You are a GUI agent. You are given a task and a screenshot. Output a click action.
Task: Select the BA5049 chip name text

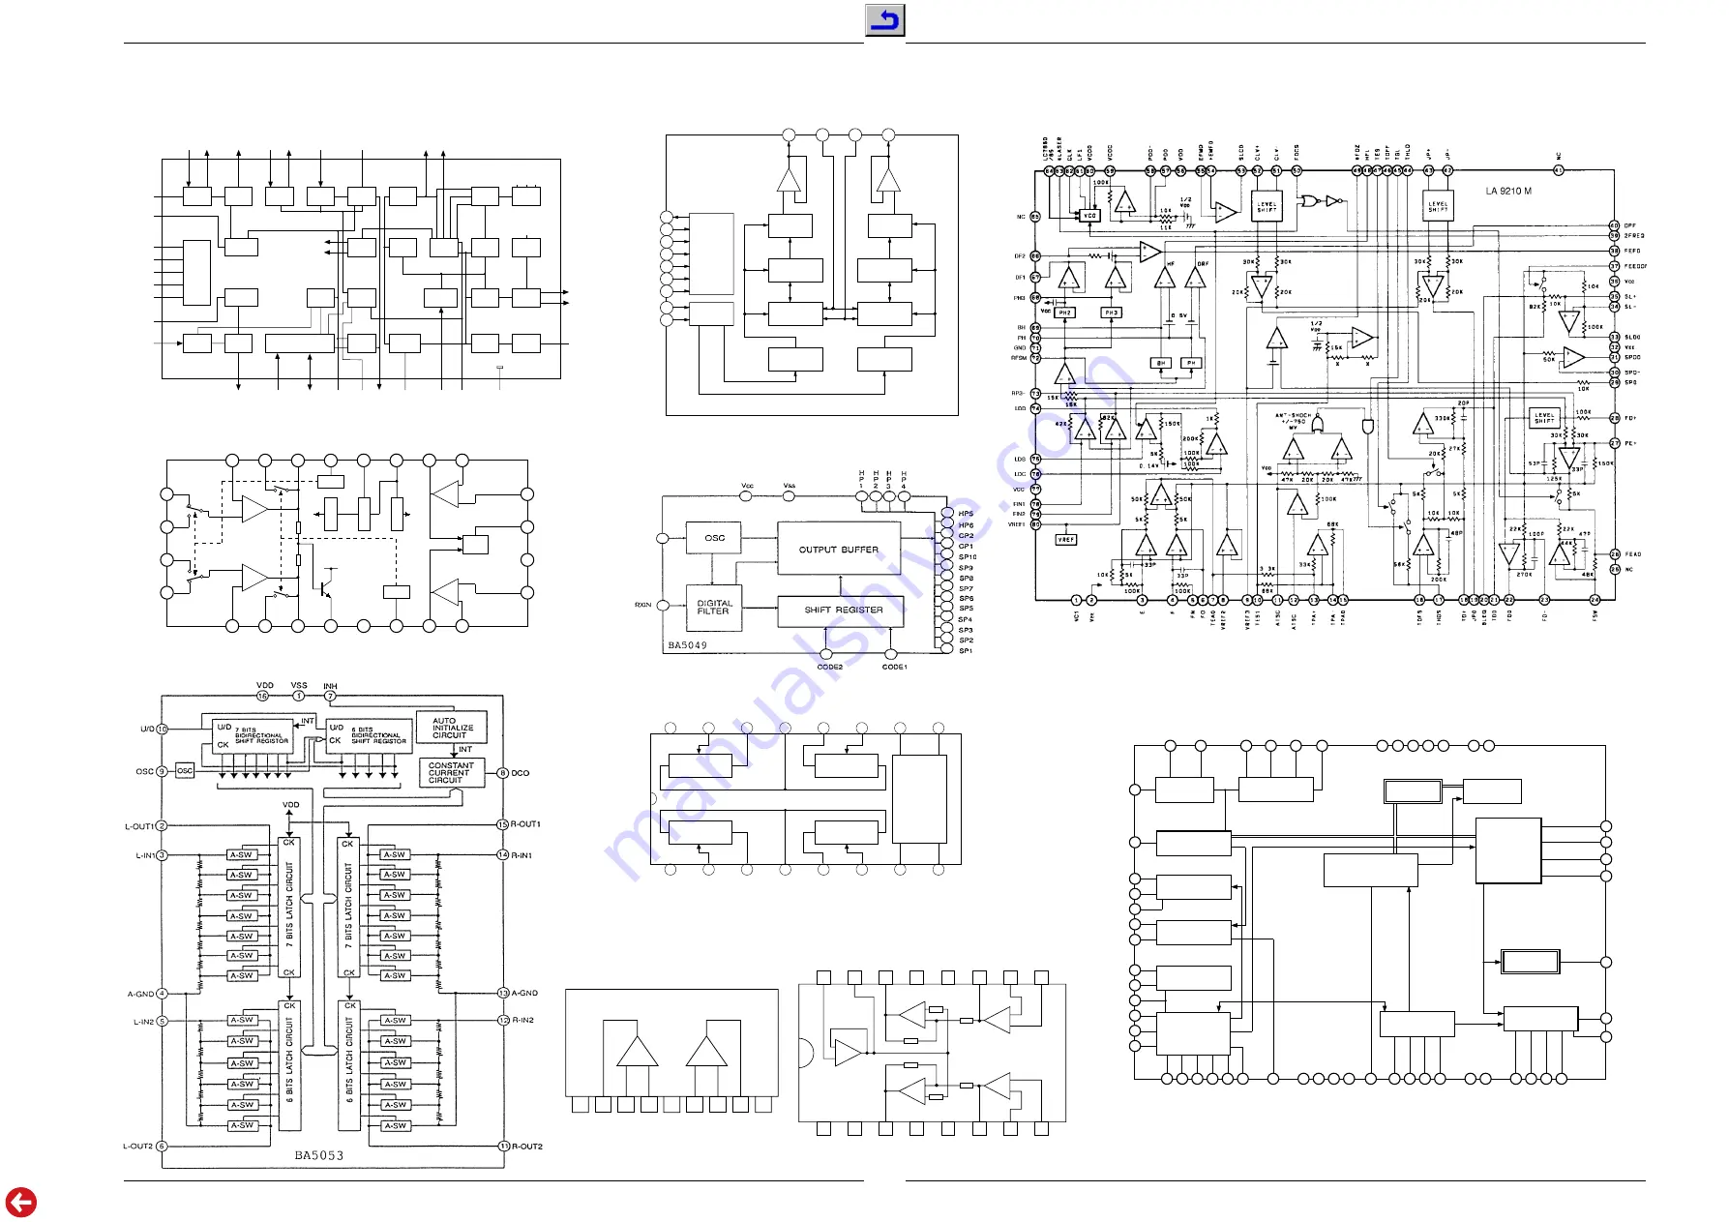(688, 645)
